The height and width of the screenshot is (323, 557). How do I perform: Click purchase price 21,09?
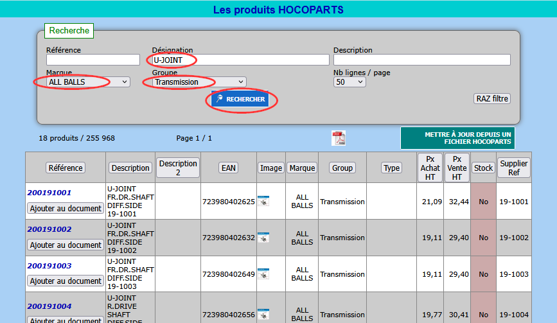(x=432, y=202)
